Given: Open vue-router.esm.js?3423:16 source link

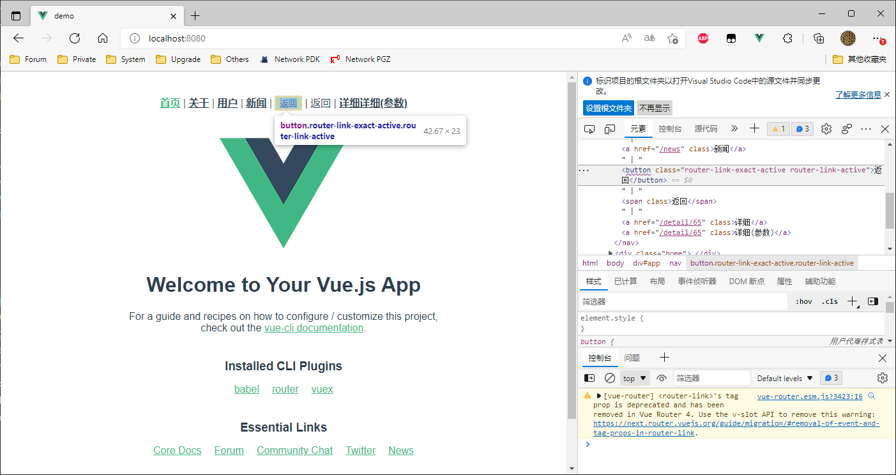Looking at the screenshot, I should (x=809, y=396).
